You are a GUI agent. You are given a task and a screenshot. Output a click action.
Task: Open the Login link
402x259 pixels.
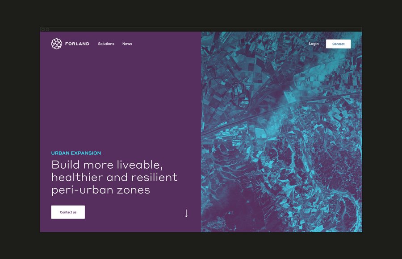(x=314, y=44)
